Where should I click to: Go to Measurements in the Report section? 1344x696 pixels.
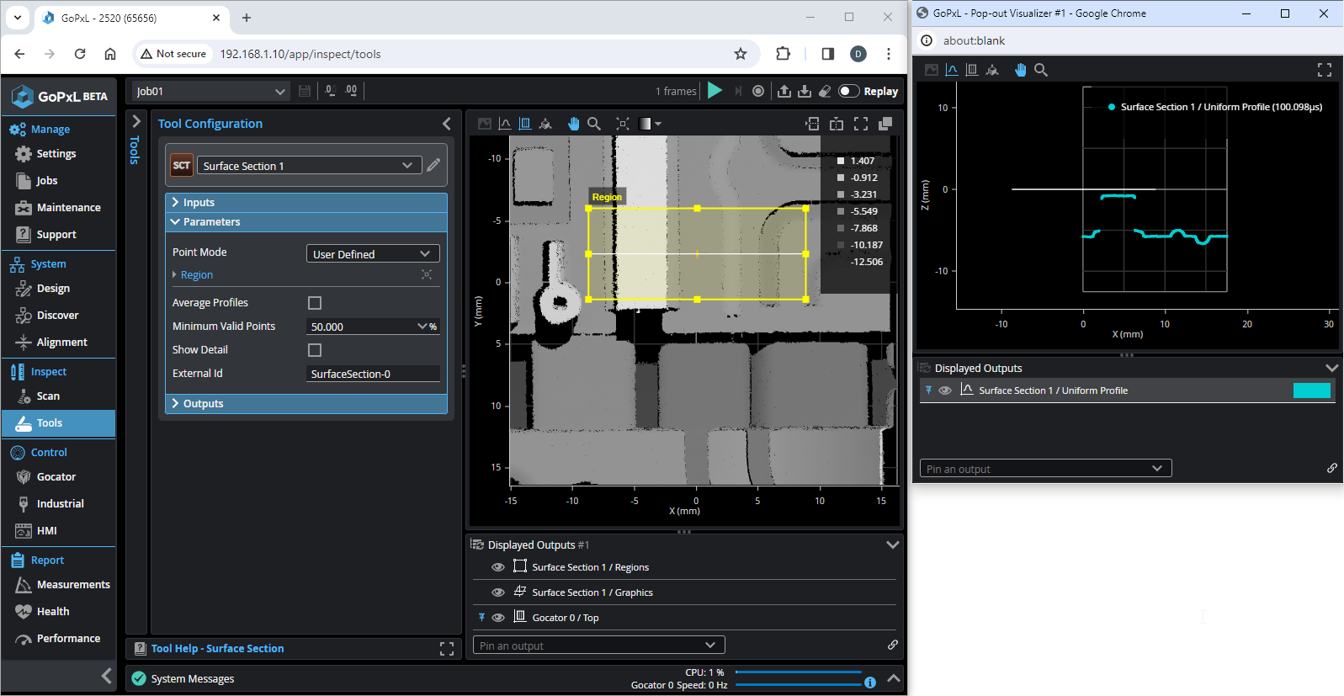coord(73,585)
